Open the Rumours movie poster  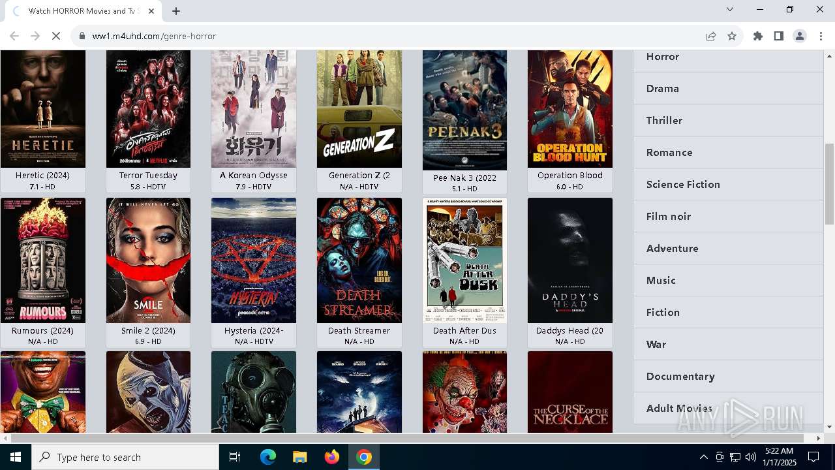(43, 260)
